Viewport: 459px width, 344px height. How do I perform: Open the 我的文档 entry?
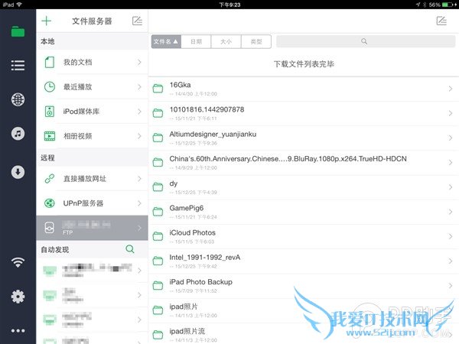point(93,63)
